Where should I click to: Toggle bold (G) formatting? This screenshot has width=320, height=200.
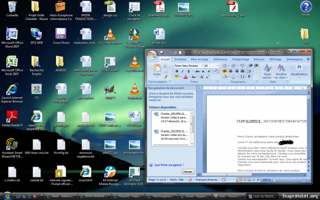[177, 71]
